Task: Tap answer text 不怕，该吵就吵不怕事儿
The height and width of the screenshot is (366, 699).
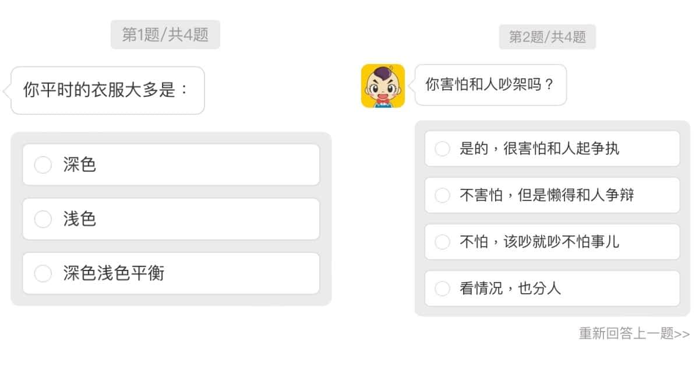Action: [539, 242]
